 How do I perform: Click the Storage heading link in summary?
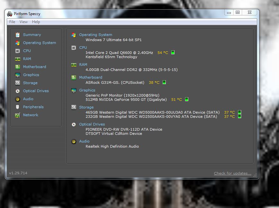[x=86, y=107]
